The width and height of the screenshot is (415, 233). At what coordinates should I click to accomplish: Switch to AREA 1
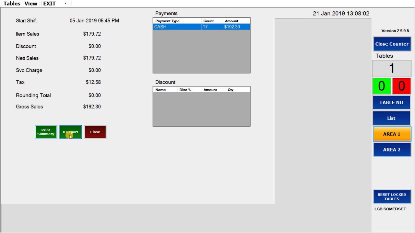[x=392, y=134]
